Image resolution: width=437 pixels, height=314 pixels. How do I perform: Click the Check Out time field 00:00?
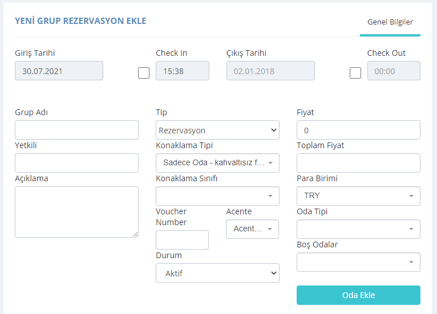(x=394, y=71)
